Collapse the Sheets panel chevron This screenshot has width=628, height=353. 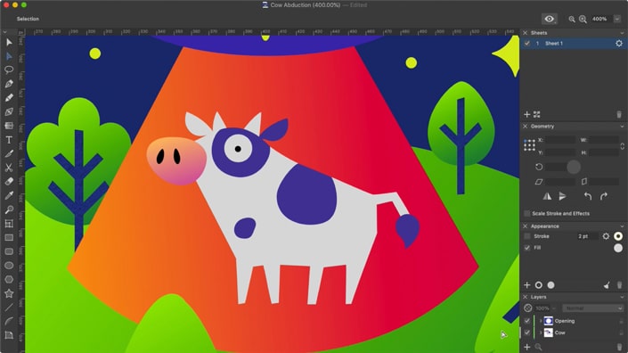pos(622,33)
